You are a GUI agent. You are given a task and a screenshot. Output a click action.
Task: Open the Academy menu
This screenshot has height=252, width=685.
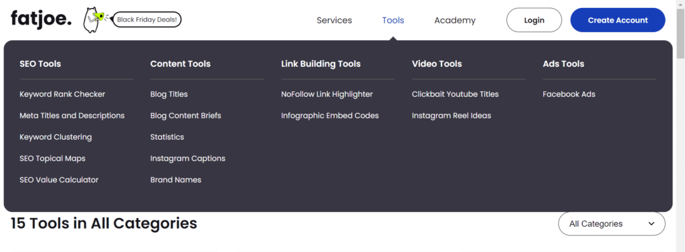[455, 20]
